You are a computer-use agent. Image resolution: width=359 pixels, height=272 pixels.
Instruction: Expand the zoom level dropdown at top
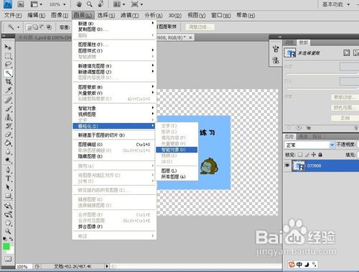tap(57, 4)
